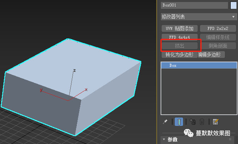The width and height of the screenshot is (238, 144).
Task: Click the Box001 object name field
Action: click(194, 5)
